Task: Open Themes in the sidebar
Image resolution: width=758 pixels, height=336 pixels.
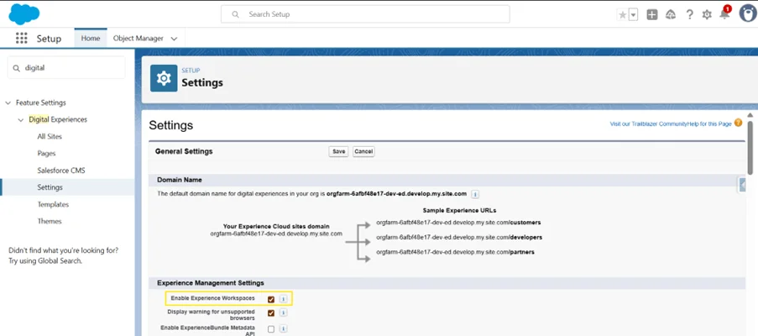Action: point(50,221)
